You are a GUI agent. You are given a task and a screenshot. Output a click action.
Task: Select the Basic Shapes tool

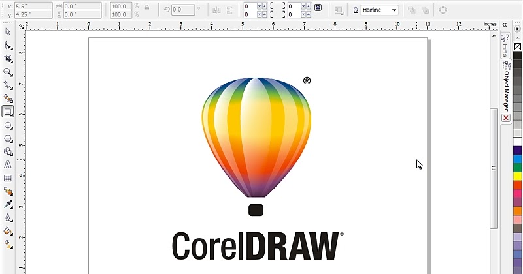click(8, 151)
